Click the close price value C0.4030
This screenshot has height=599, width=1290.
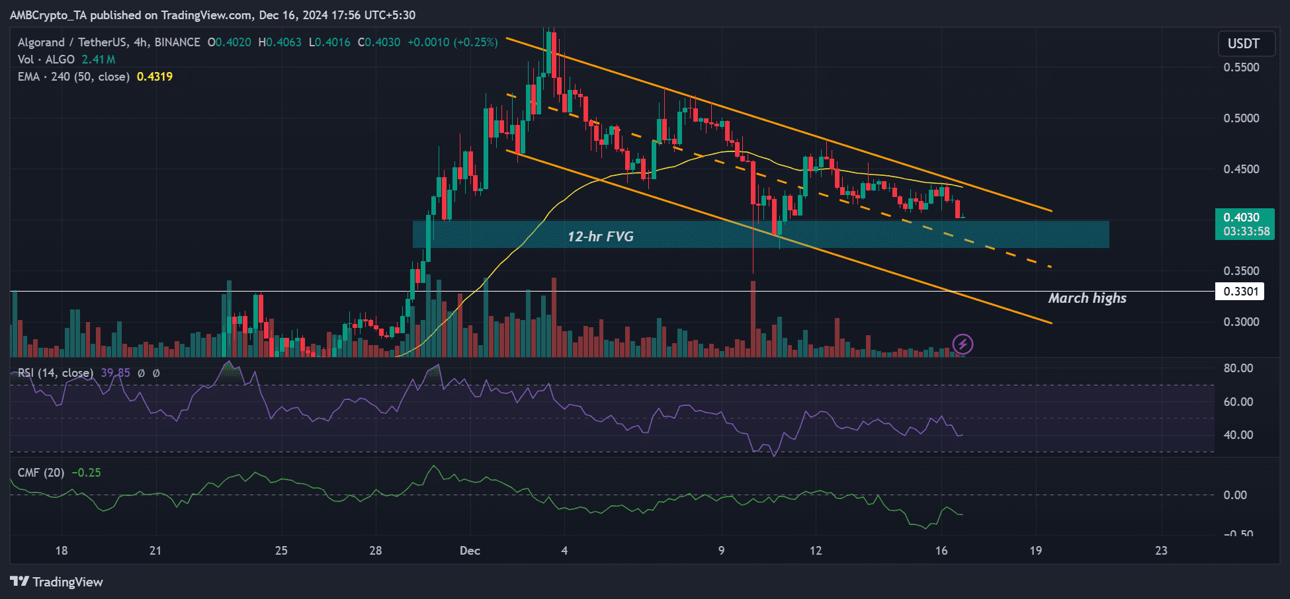click(379, 42)
